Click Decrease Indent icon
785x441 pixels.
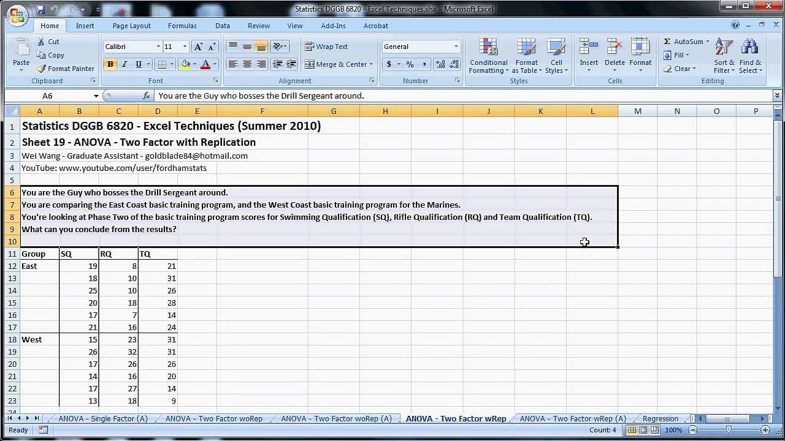(x=277, y=64)
